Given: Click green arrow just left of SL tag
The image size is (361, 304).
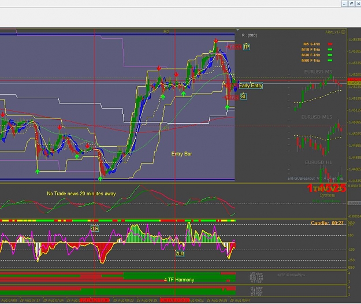Looking at the screenshot, I should (227, 107).
